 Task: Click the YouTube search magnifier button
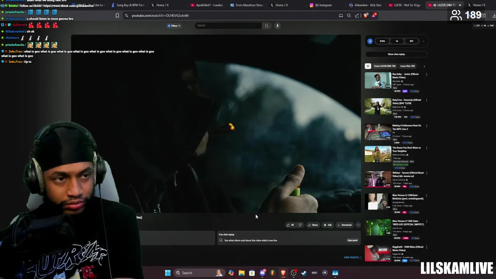pos(267,26)
